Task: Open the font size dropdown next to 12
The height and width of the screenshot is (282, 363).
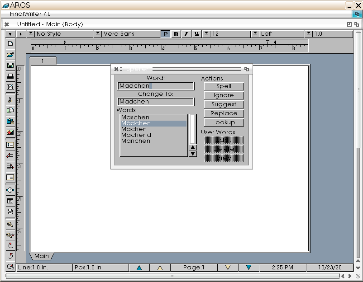Action: pos(206,34)
